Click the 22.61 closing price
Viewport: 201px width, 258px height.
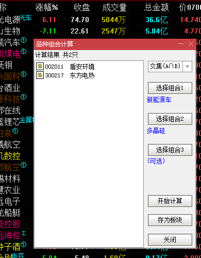pos(79,31)
